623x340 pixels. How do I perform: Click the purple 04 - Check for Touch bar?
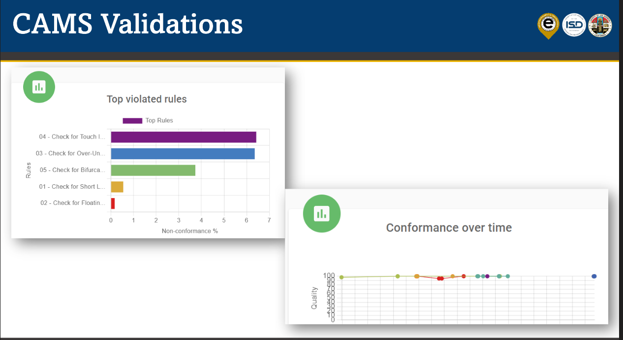pyautogui.click(x=183, y=137)
